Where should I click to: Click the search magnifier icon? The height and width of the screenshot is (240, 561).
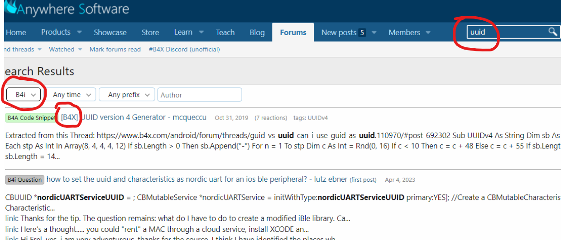tap(552, 32)
